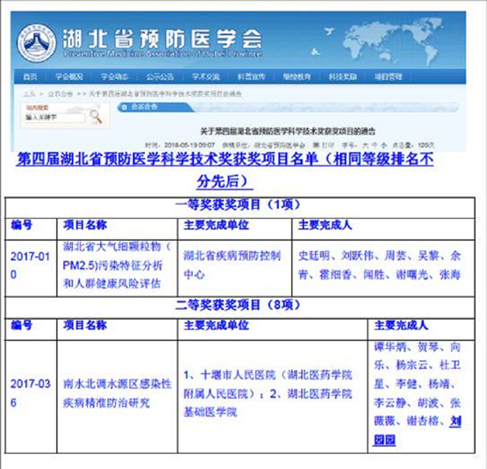The width and height of the screenshot is (487, 469).
Task: Open the 学术交流 nav item
Action: point(205,76)
